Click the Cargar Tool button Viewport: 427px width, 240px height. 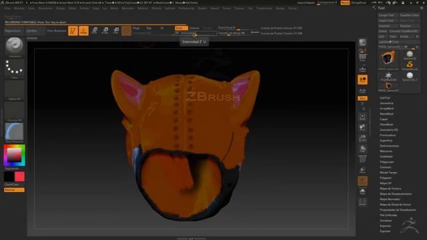point(388,15)
